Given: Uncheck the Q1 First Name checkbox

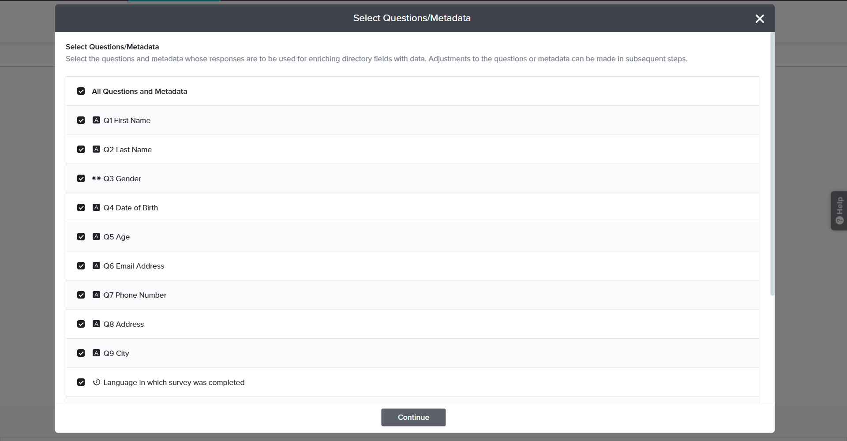Looking at the screenshot, I should click(81, 120).
